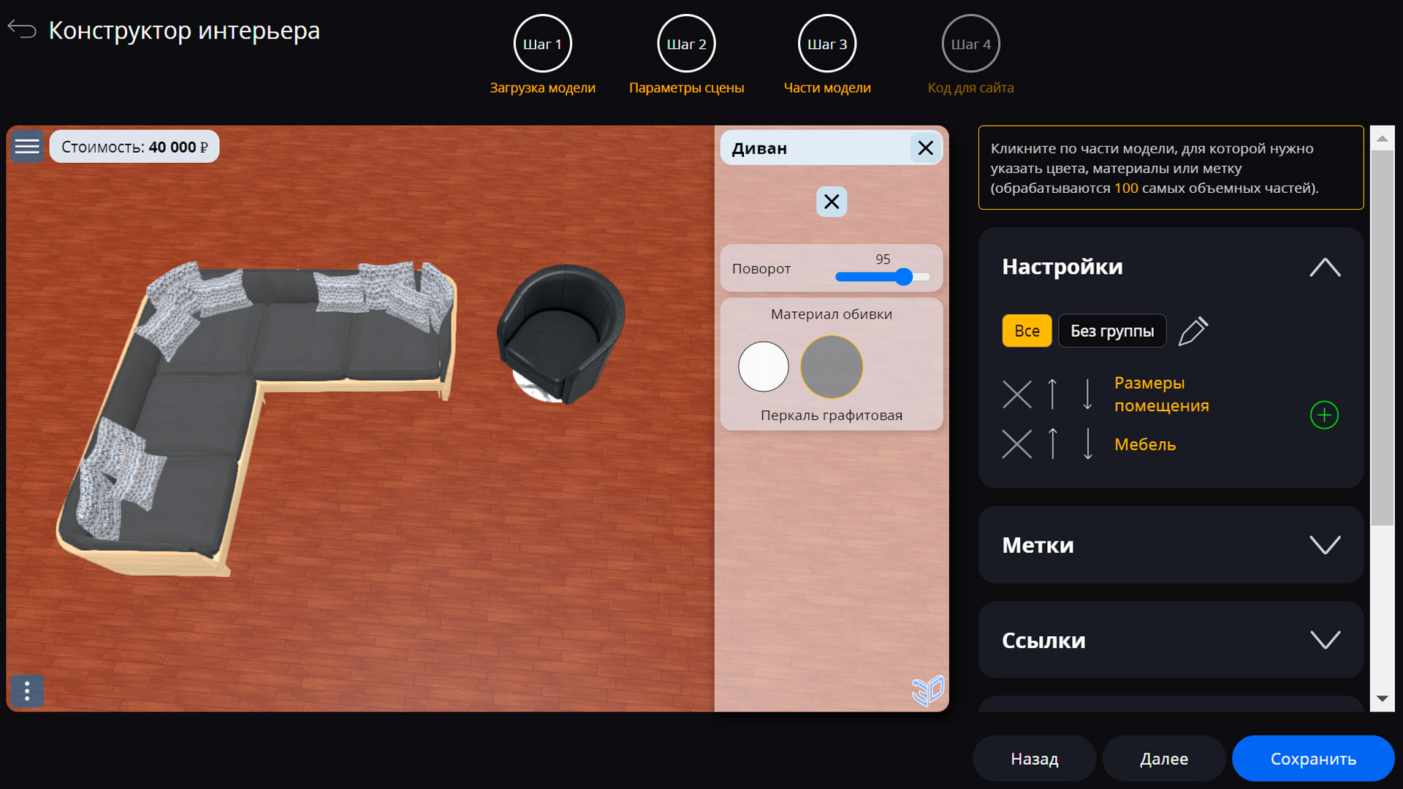
Task: Collapse the Настройки section
Action: pos(1326,267)
